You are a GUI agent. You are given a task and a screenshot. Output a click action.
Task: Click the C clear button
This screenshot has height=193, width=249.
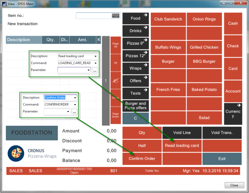click(136, 118)
